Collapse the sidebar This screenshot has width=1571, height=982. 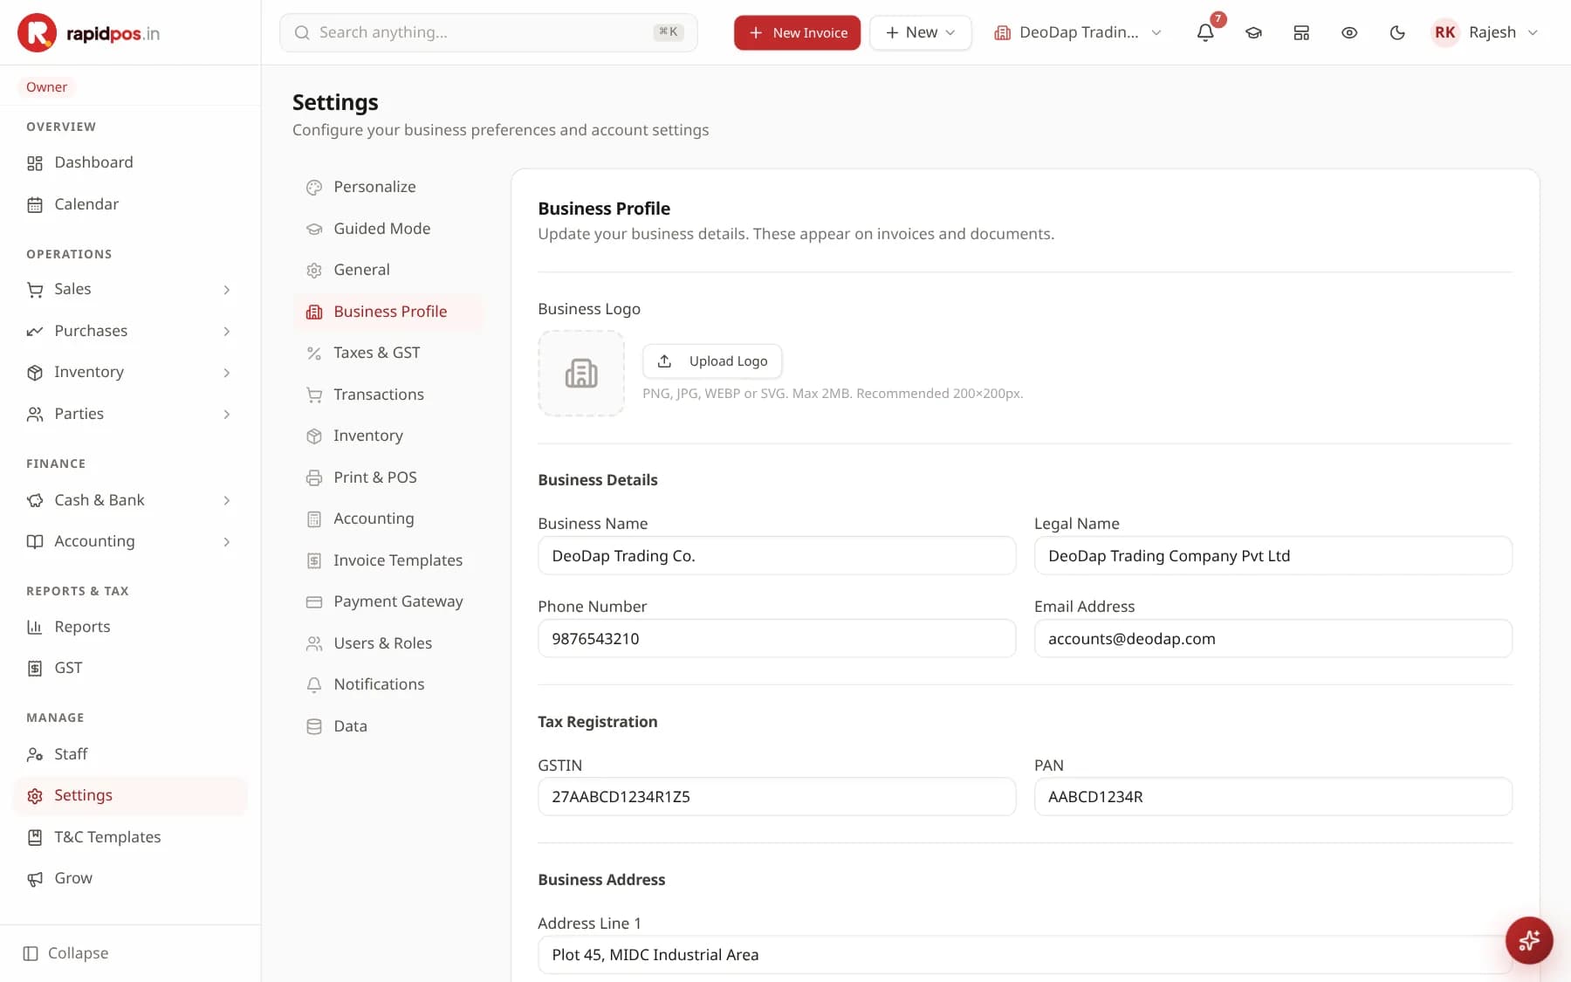coord(66,953)
